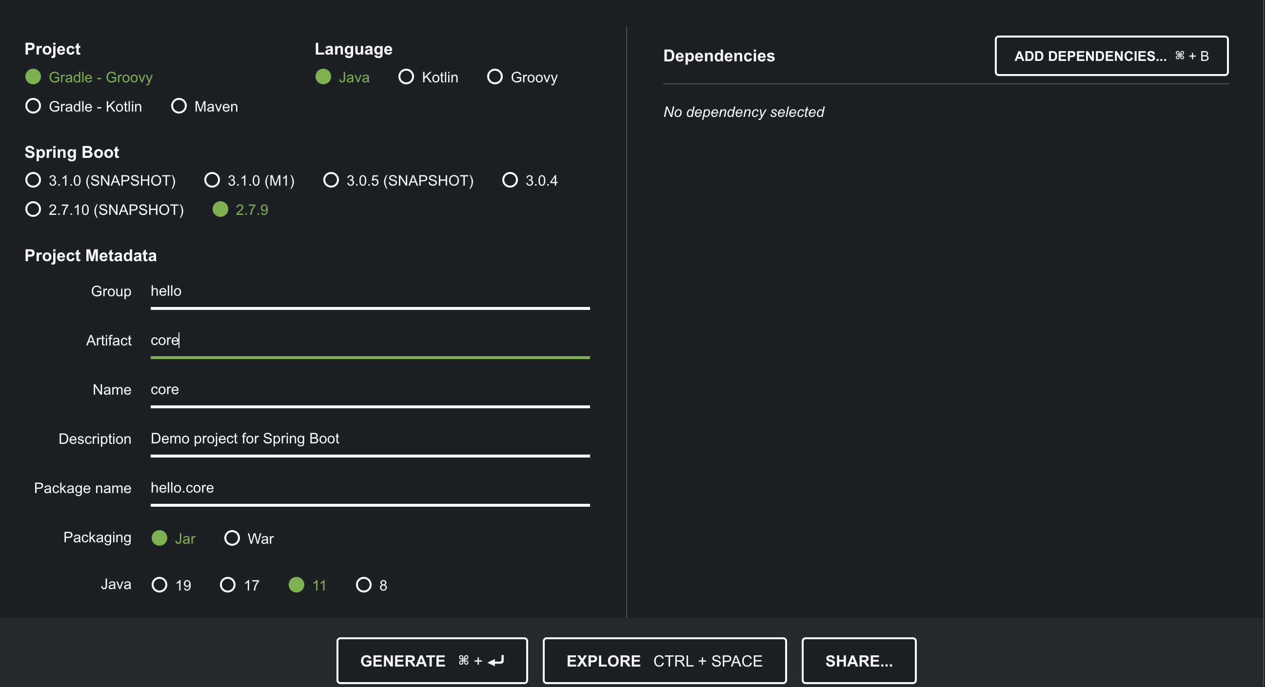Select Spring Boot 2.7.10 (SNAPSHOT)
The image size is (1265, 687).
point(33,210)
